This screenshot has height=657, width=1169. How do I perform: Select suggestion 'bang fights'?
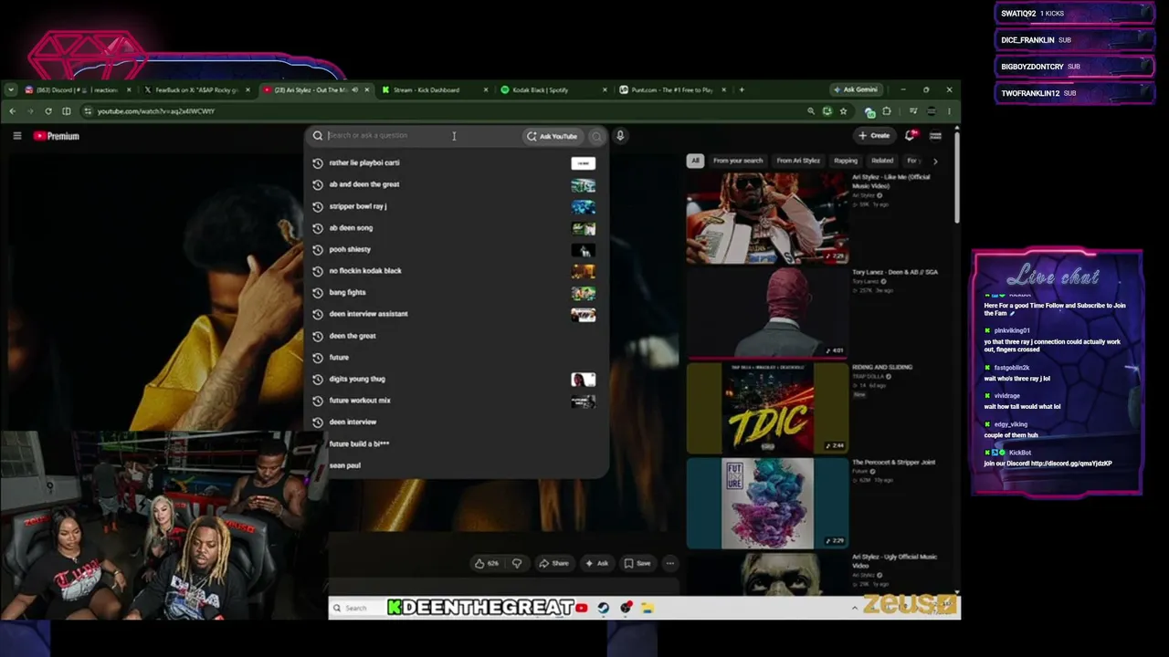457,293
